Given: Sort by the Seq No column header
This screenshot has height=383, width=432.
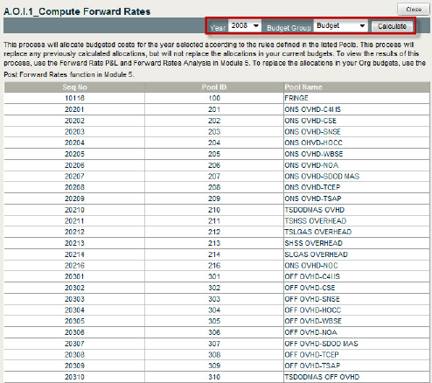Looking at the screenshot, I should pos(74,87).
